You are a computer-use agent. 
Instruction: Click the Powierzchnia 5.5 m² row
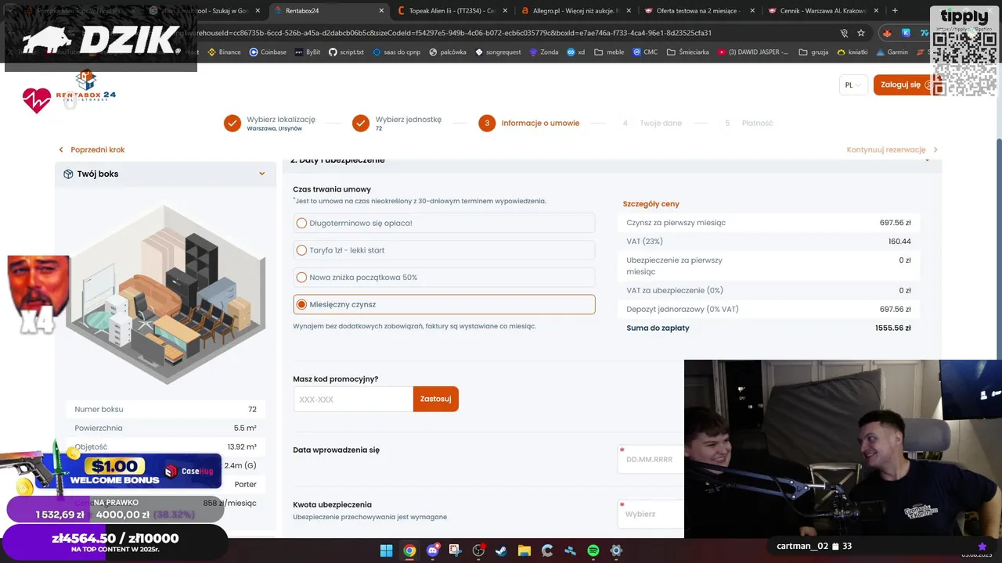(166, 428)
